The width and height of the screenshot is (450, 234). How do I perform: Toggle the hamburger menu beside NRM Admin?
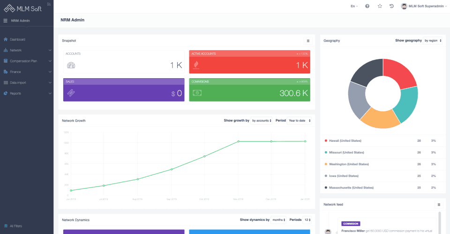pos(5,21)
